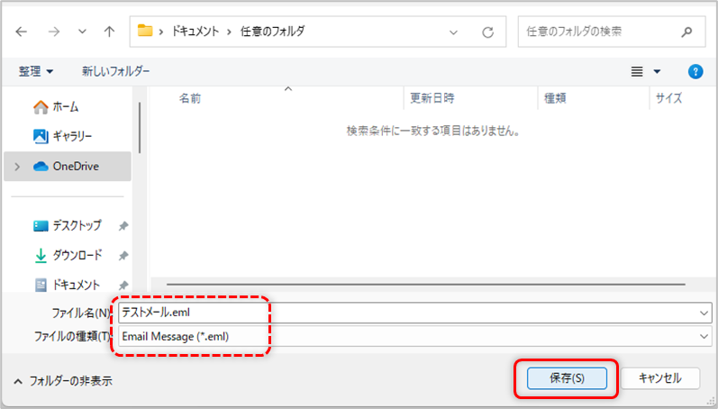Click the Back navigation arrow
The width and height of the screenshot is (718, 409).
point(22,32)
